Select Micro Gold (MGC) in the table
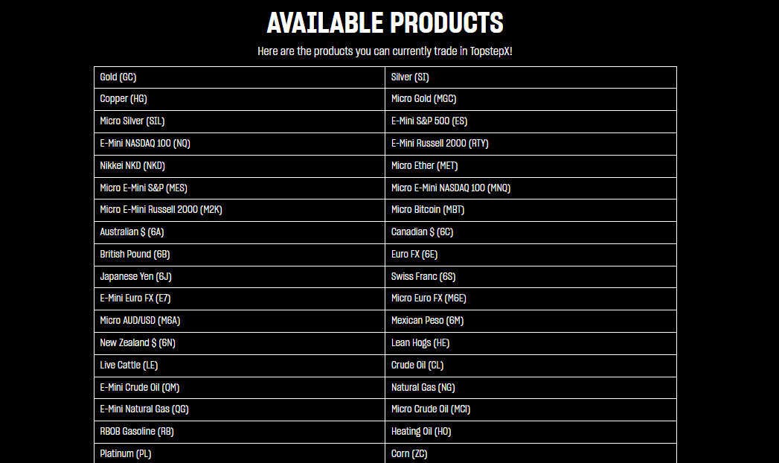 (423, 99)
